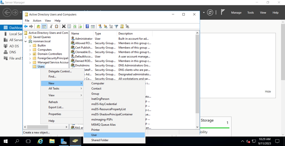
Task: Click the Add to group toolbar icon
Action: click(x=127, y=27)
